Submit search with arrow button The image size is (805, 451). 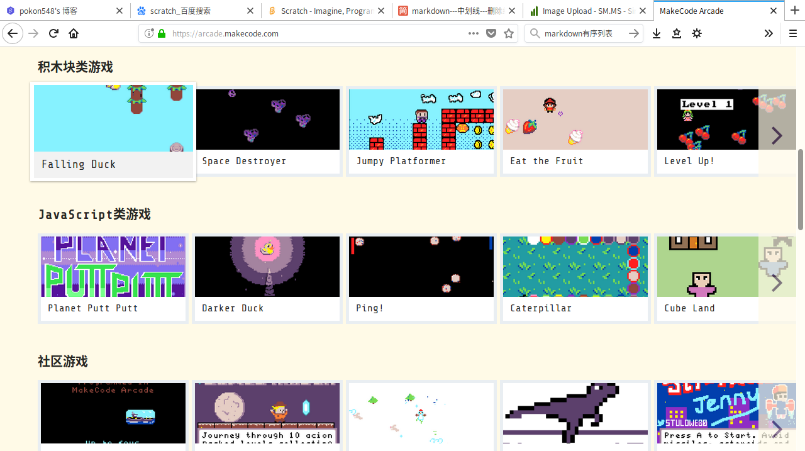[x=634, y=33]
